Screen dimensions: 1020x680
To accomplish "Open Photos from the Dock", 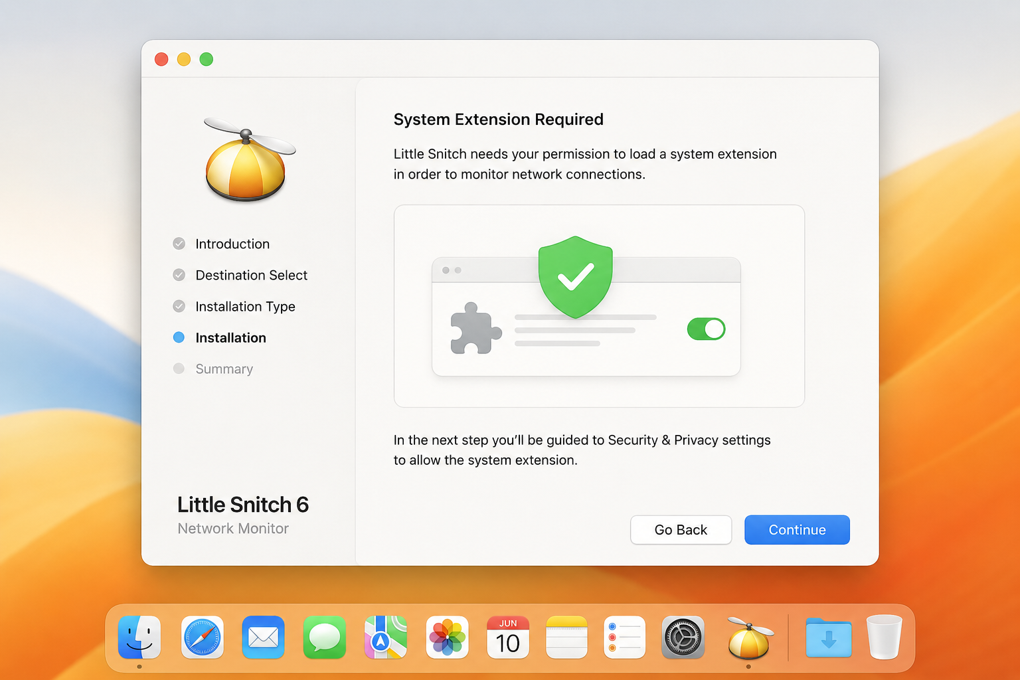I will click(x=447, y=637).
